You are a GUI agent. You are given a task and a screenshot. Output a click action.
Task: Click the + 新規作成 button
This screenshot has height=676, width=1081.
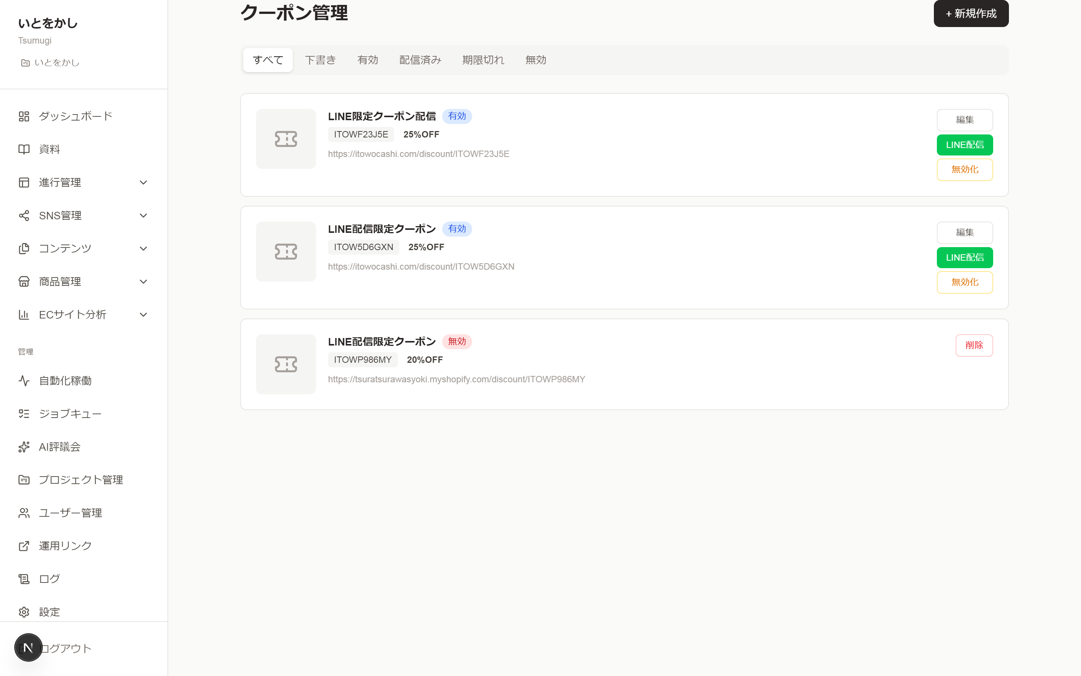[971, 14]
